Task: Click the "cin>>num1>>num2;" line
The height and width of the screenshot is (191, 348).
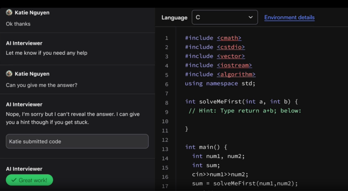Action: [x=220, y=174]
